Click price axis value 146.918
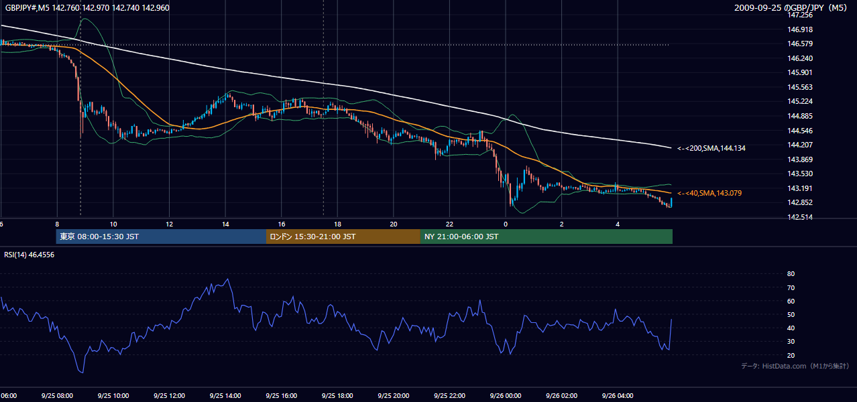 pyautogui.click(x=801, y=29)
